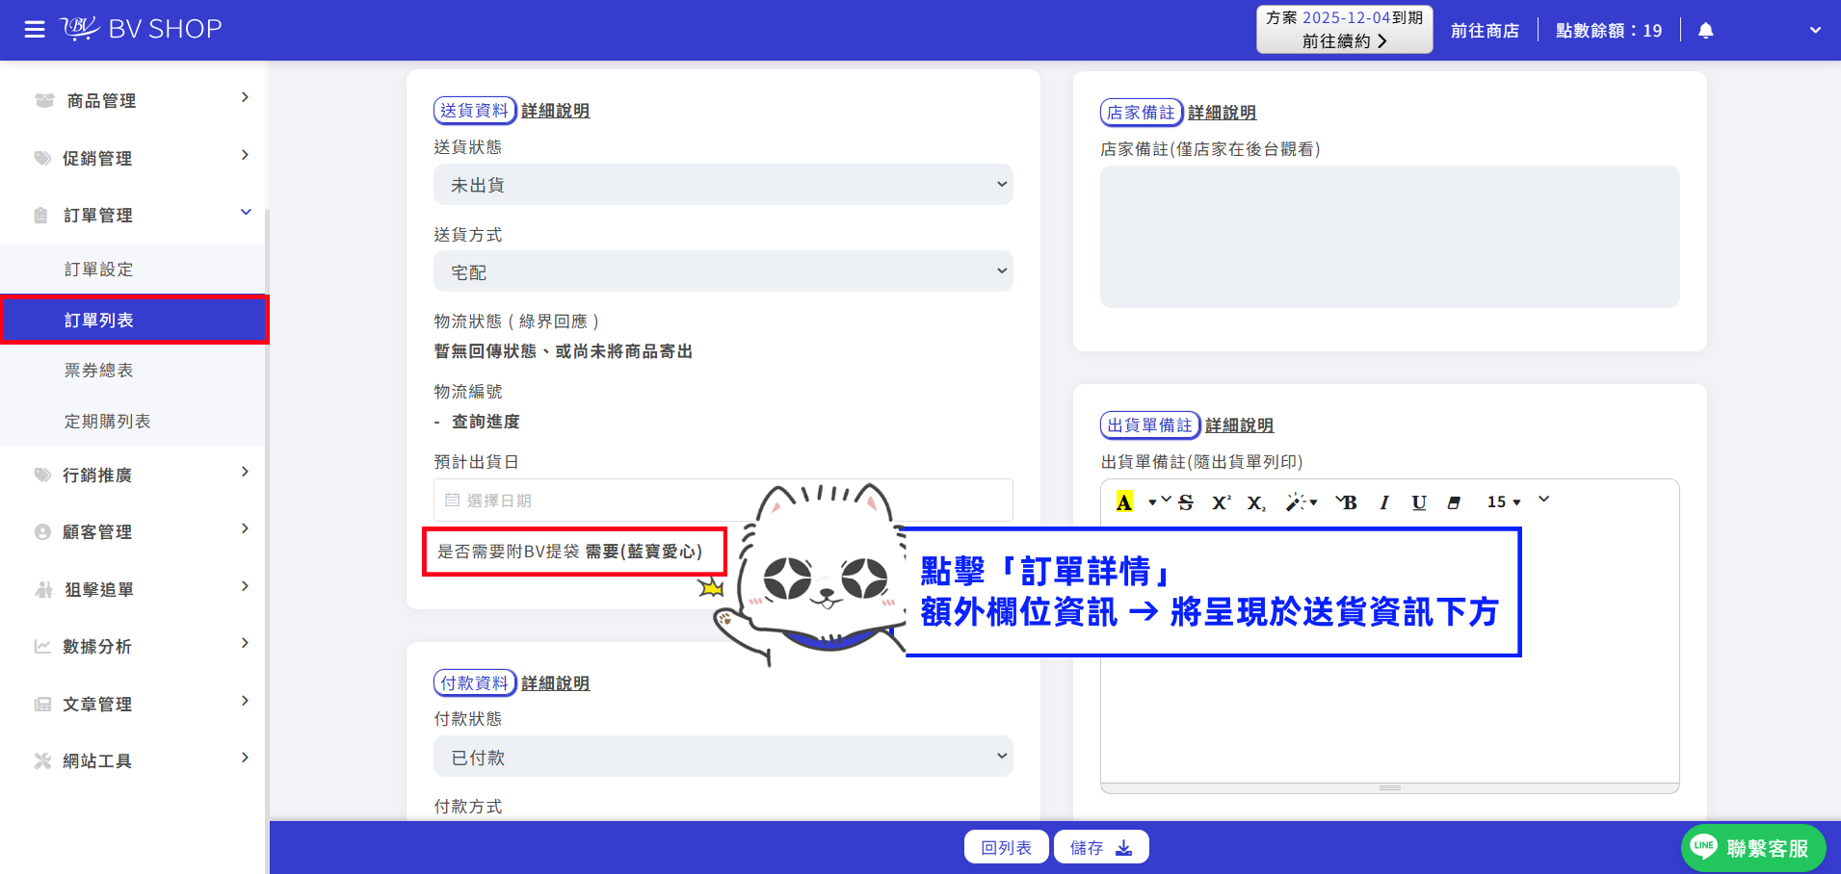Expand the 顧客管理 sidebar menu
Viewport: 1841px width, 874px height.
pyautogui.click(x=133, y=531)
